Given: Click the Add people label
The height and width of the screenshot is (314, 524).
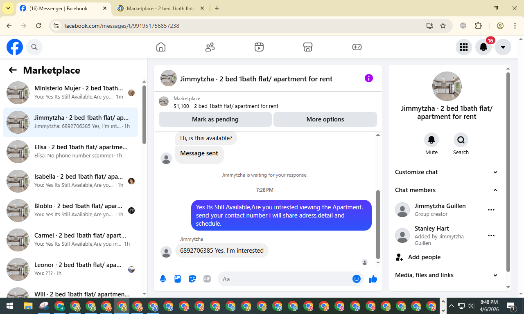Looking at the screenshot, I should click(425, 257).
